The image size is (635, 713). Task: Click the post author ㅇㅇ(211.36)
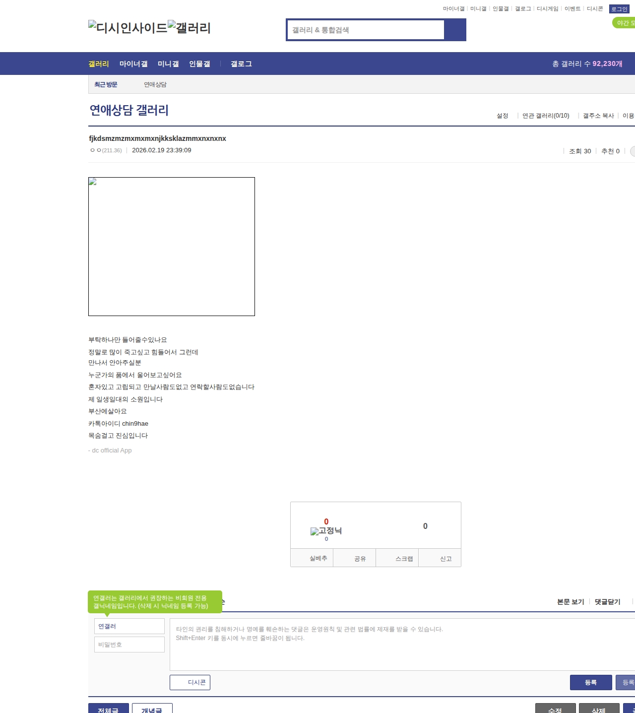coord(106,150)
